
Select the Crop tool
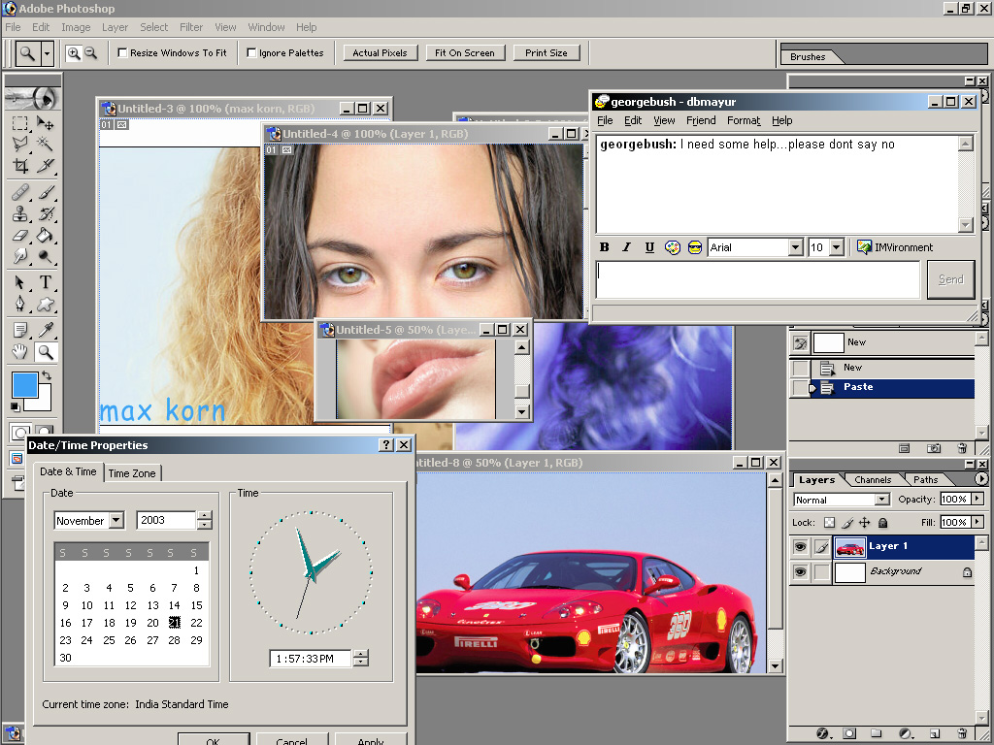pos(20,166)
